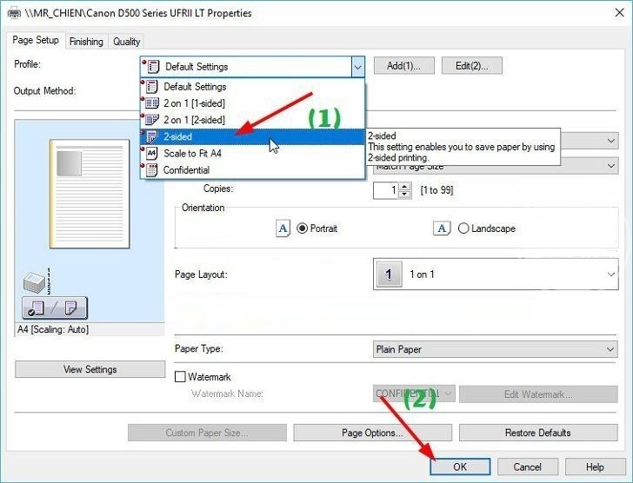Click the 2-sided profile icon
This screenshot has height=483, width=633.
pos(152,136)
